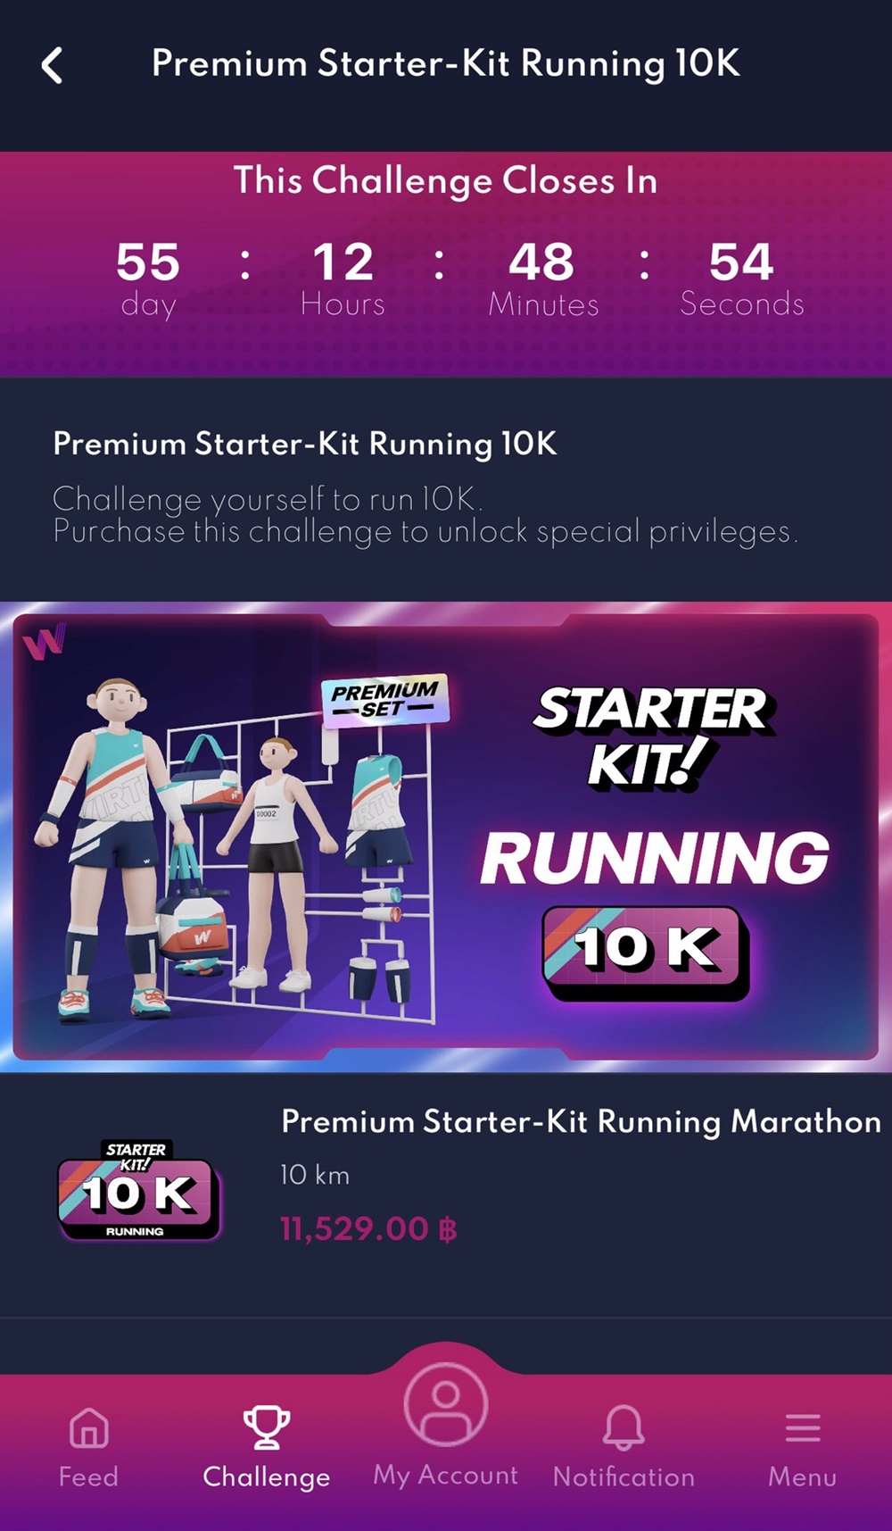Open the My Account profile icon
This screenshot has width=892, height=1531.
(445, 1403)
